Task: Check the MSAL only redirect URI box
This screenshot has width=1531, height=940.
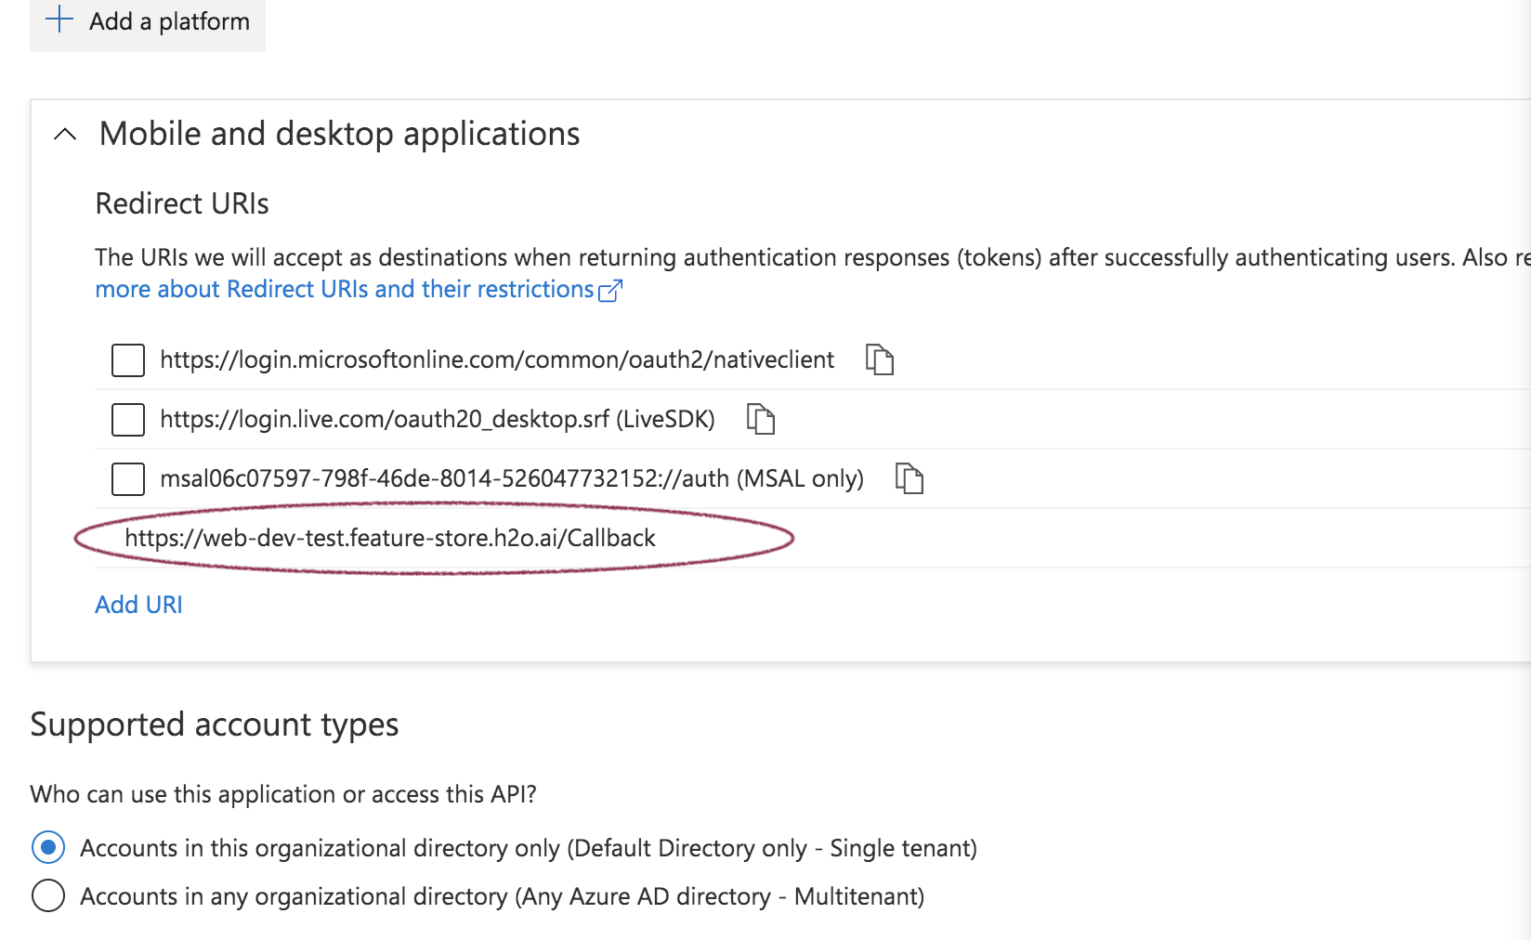Action: 128,479
